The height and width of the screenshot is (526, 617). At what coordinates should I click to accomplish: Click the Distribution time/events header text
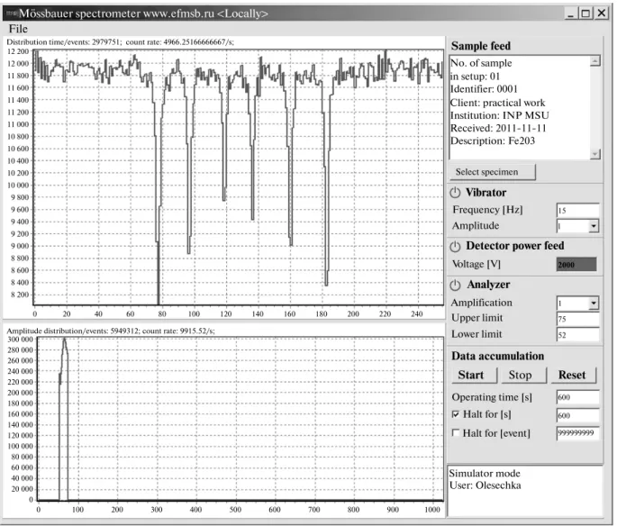coord(120,42)
